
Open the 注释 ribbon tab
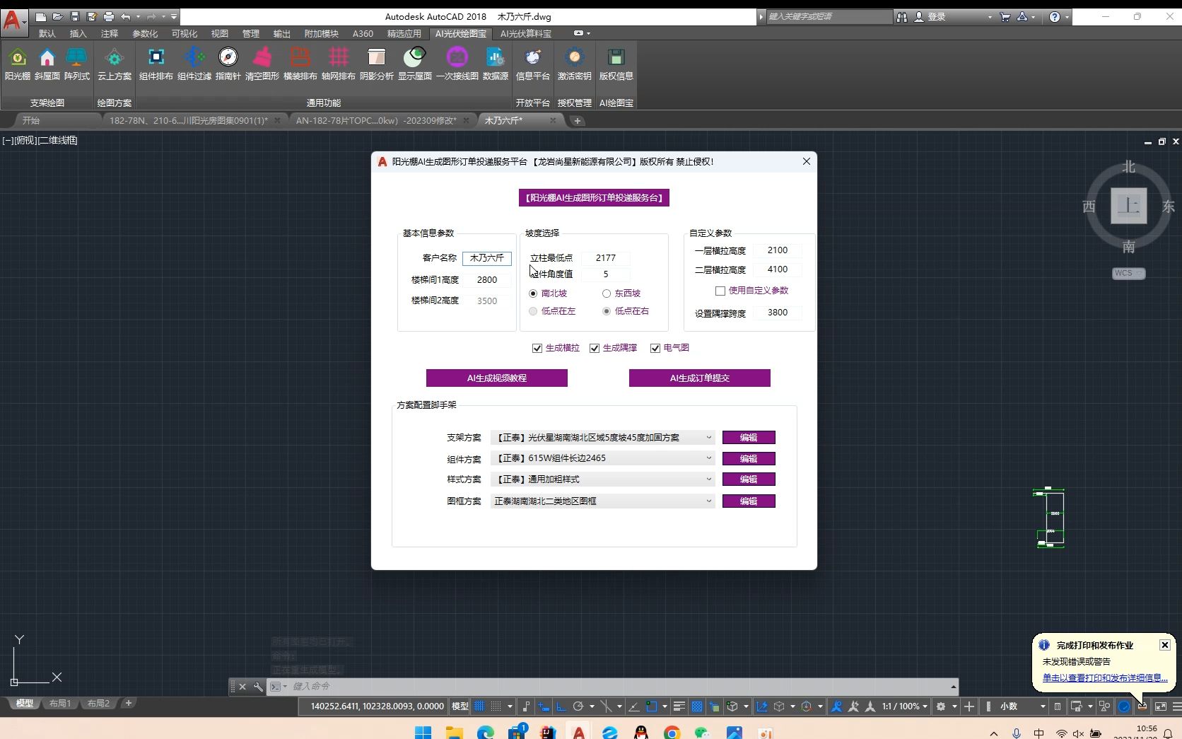pyautogui.click(x=110, y=33)
